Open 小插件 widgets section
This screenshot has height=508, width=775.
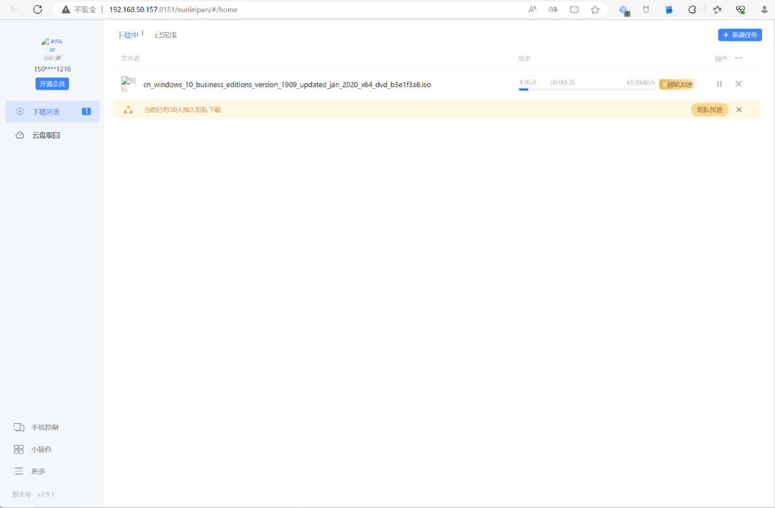(x=42, y=449)
